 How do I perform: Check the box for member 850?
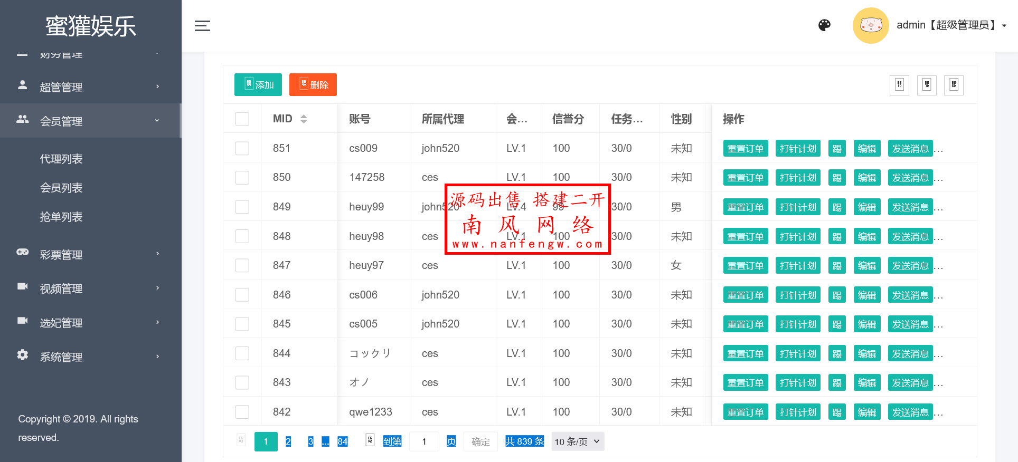[242, 177]
